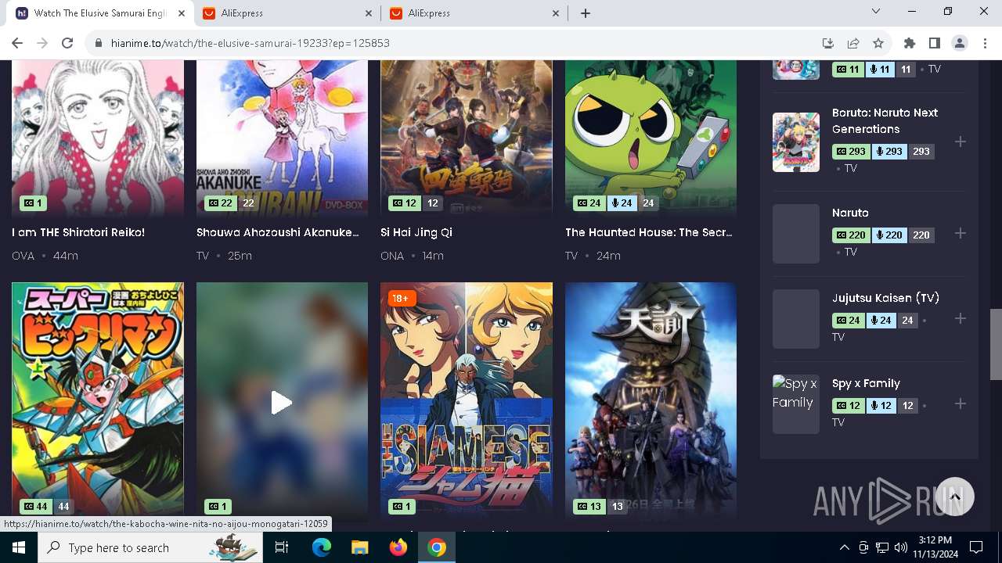Open taskbar clock showing 3:12 PM
Viewport: 1002px width, 563px height.
pos(935,547)
